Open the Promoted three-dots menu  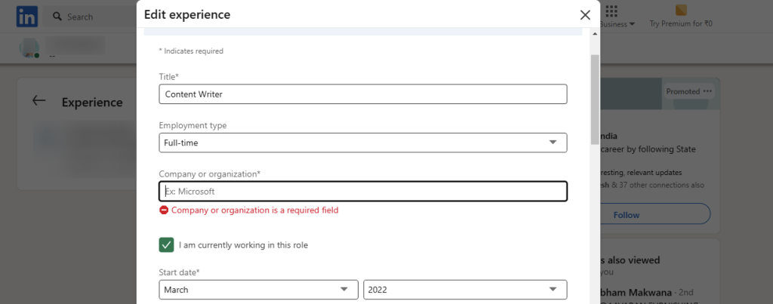click(x=708, y=91)
